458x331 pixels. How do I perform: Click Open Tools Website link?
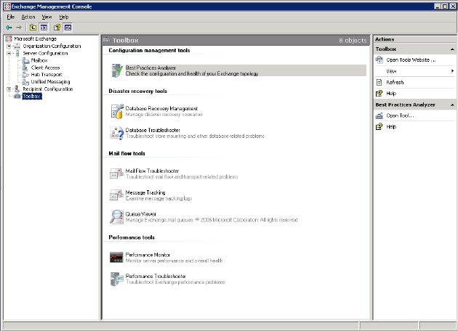coord(411,60)
